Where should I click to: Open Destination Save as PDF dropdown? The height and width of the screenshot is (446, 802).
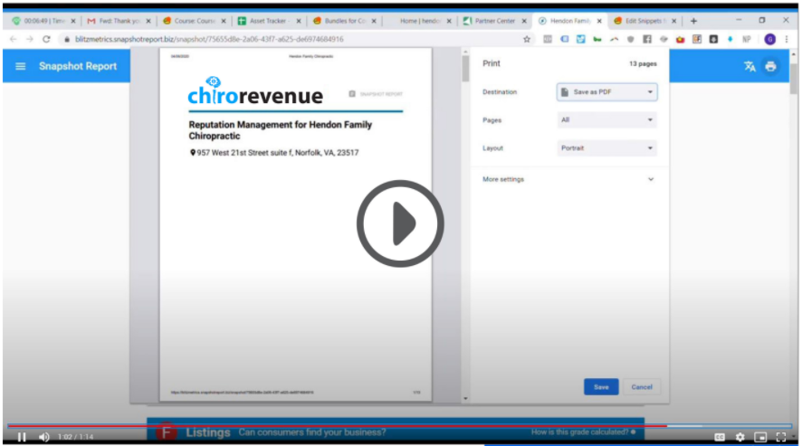(606, 92)
